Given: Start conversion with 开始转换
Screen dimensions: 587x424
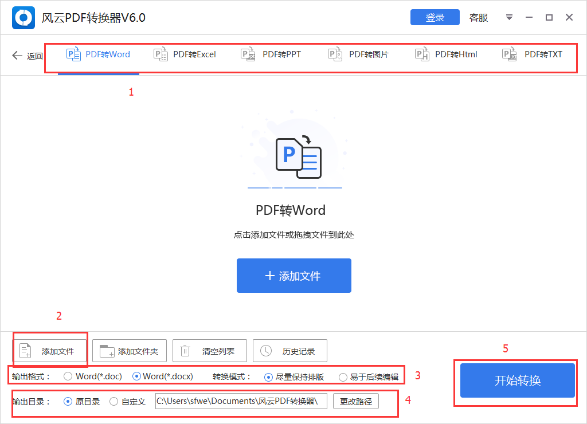Looking at the screenshot, I should 518,380.
